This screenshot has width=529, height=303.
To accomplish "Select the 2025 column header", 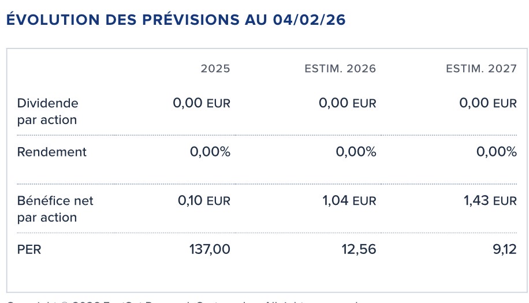I will coord(215,69).
